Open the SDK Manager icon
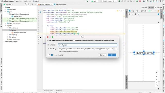Image resolution: width=165 pixels, height=93 pixels. point(156,1)
